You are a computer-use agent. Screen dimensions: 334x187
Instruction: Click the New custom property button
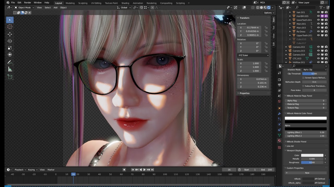(306, 173)
